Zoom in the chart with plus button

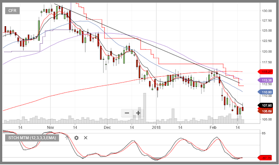click(x=138, y=113)
